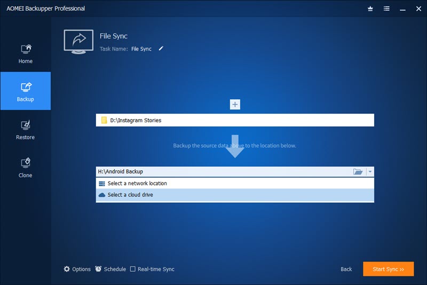
Task: Start the sync with Start Sync button
Action: click(x=389, y=269)
